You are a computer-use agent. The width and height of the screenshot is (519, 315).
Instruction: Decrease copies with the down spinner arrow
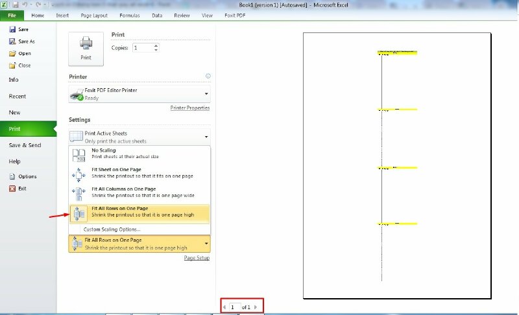(156, 50)
